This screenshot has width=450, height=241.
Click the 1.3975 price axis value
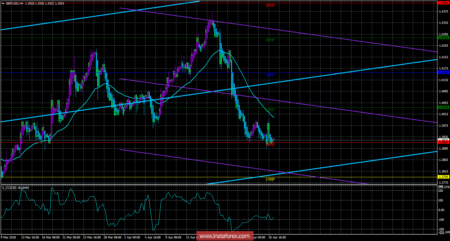point(444,125)
